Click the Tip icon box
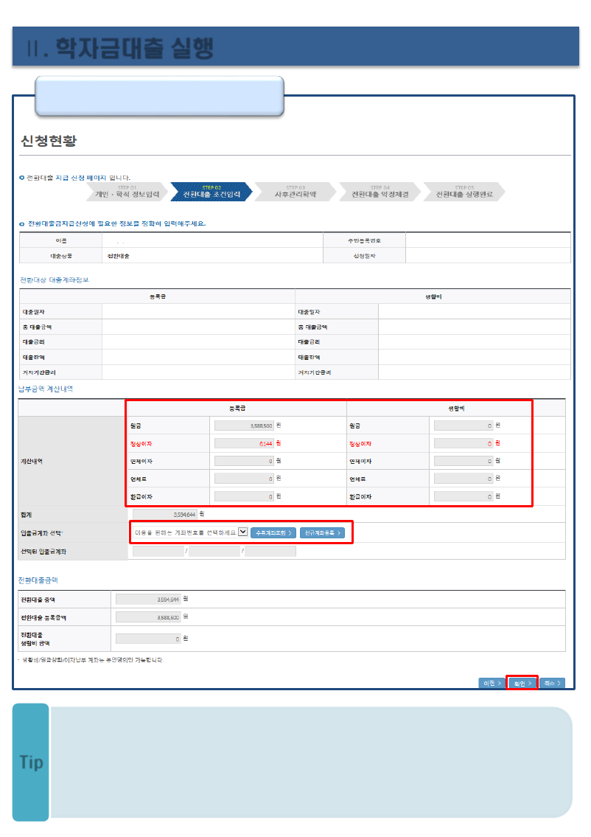This screenshot has width=591, height=837. (31, 762)
